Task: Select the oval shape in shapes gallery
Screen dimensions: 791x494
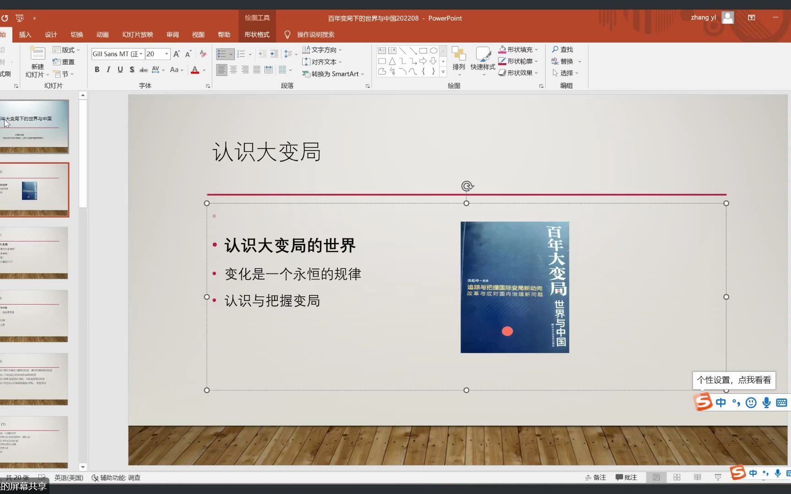Action: [433, 51]
